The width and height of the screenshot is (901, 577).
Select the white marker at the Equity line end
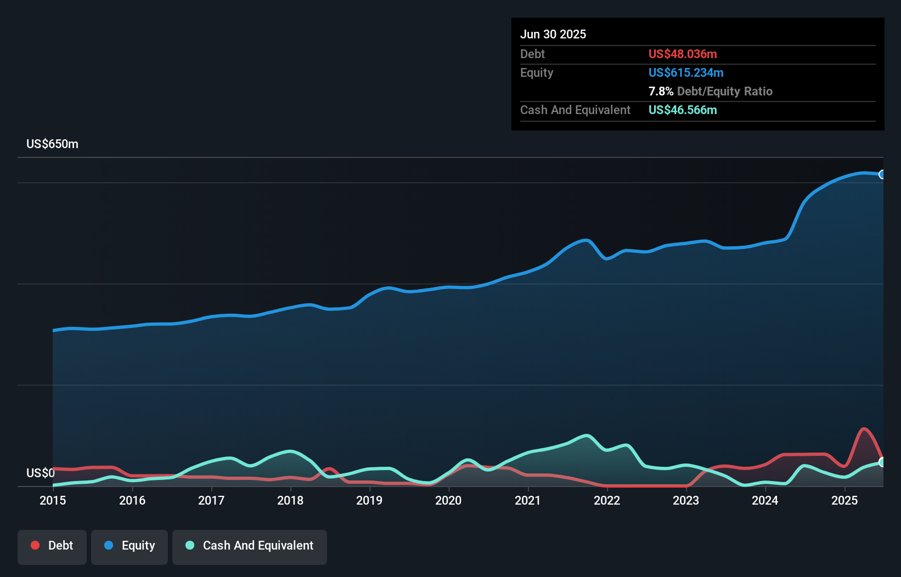coord(882,174)
